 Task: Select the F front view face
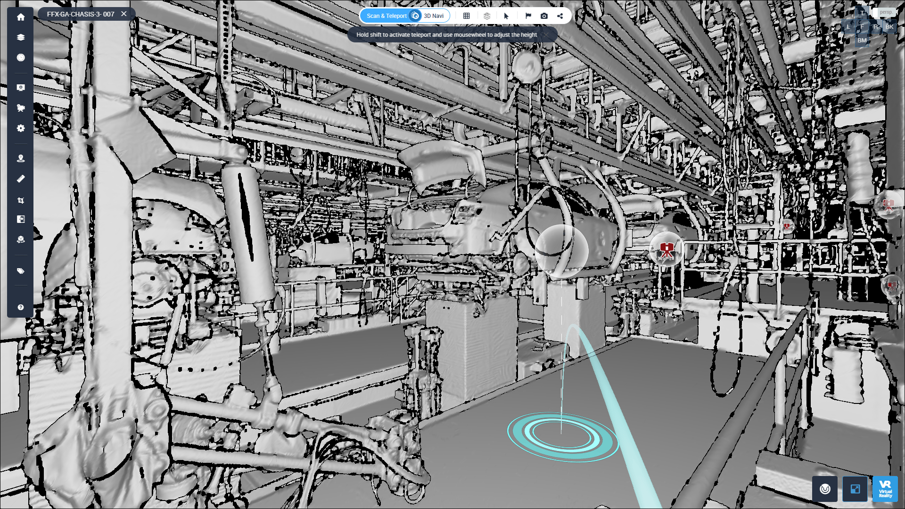pos(862,26)
